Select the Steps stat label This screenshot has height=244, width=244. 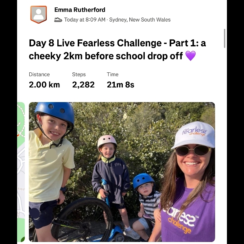79,74
